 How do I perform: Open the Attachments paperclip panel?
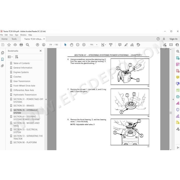point(2,66)
